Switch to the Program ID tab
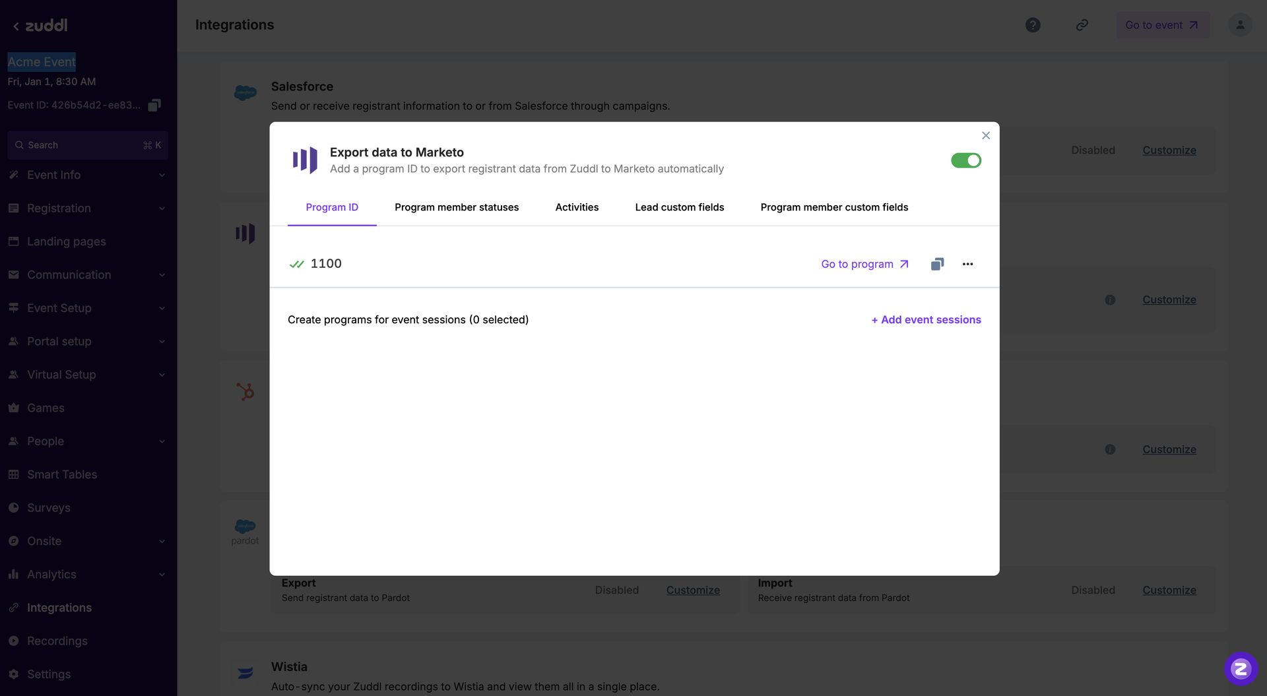 [332, 207]
